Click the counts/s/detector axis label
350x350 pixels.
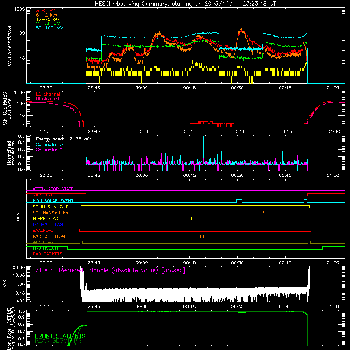(x=9, y=45)
